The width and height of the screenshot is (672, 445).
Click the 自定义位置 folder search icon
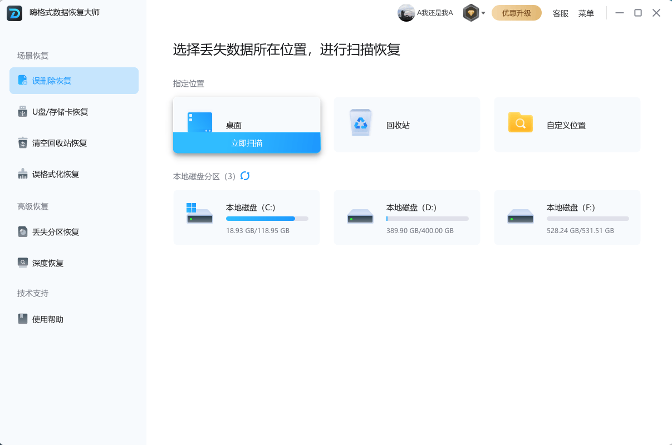[x=521, y=122]
